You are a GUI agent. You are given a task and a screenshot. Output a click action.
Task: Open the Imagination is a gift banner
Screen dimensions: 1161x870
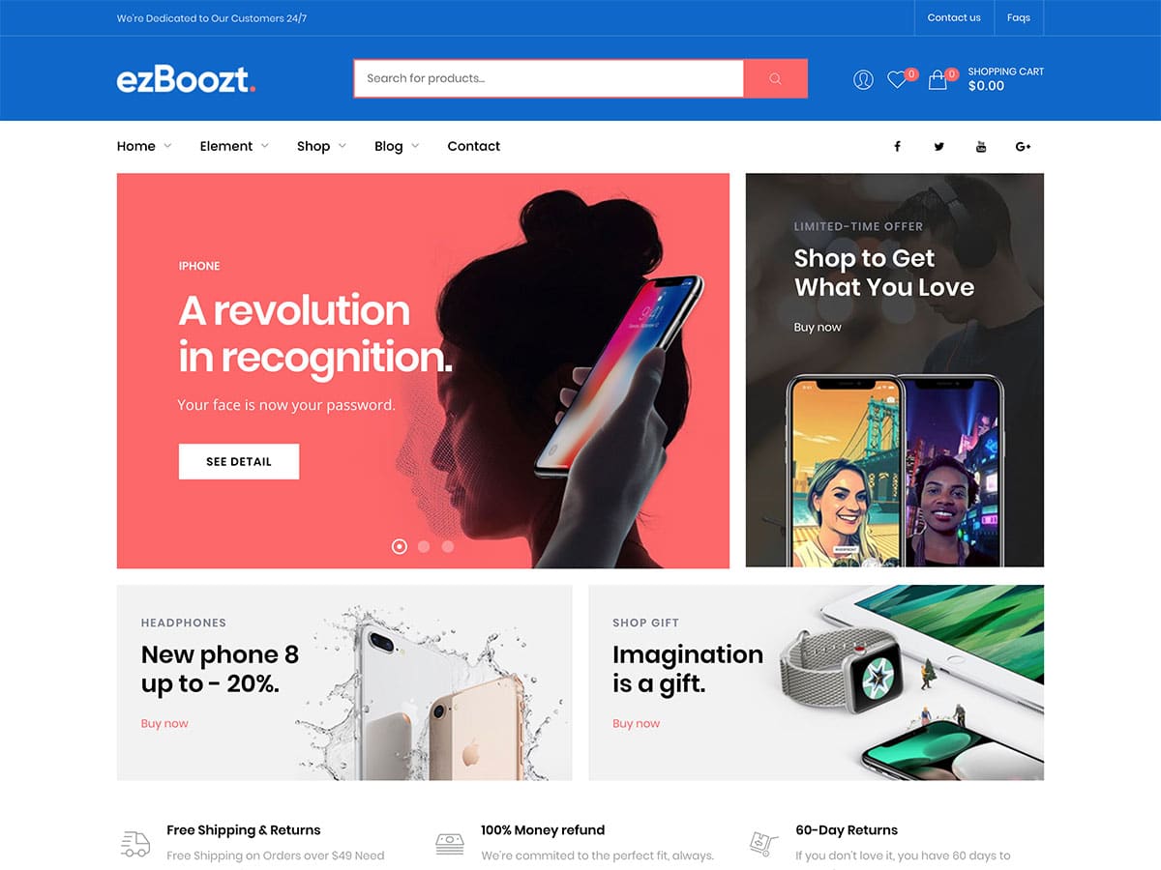817,682
